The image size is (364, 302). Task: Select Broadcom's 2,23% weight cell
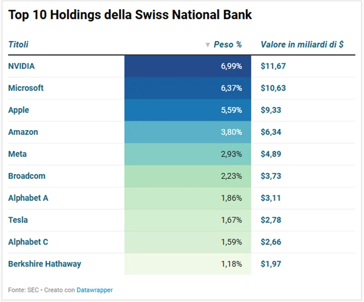188,176
